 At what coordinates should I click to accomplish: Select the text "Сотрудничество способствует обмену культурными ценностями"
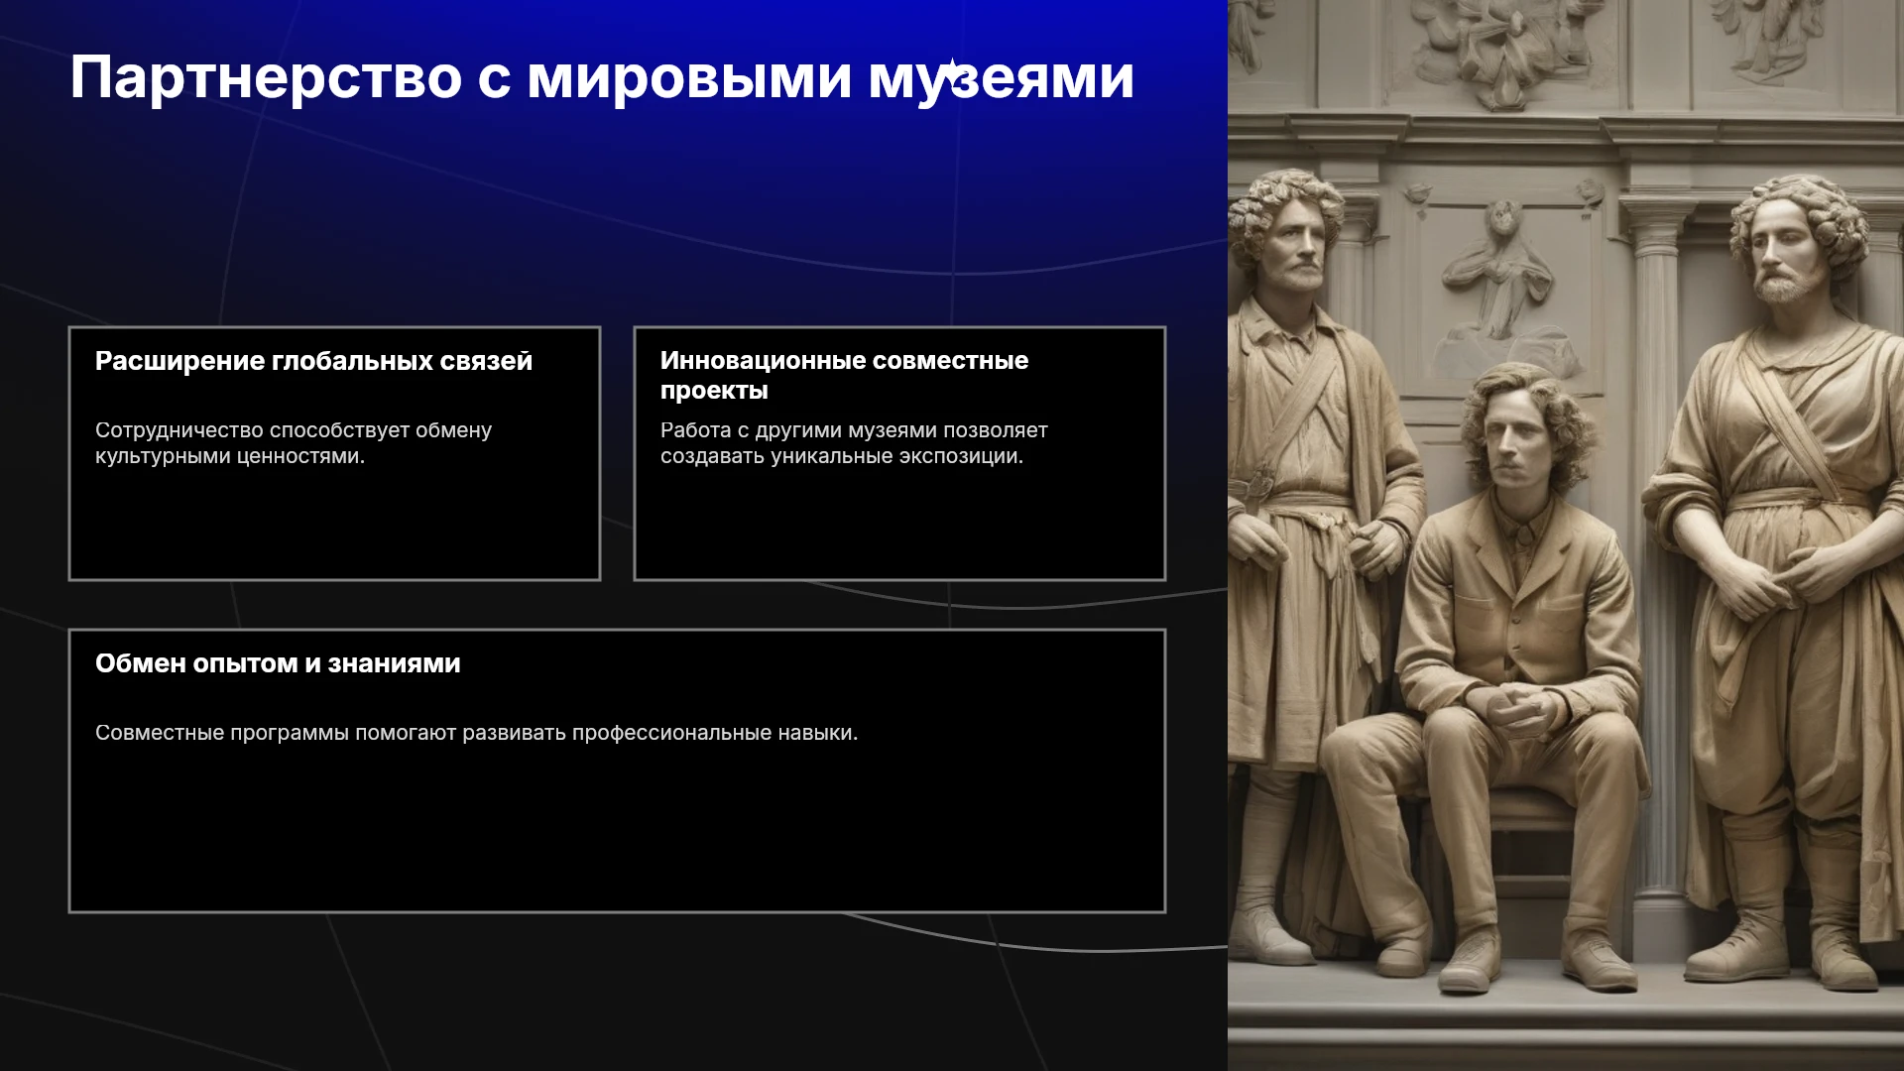[x=294, y=443]
